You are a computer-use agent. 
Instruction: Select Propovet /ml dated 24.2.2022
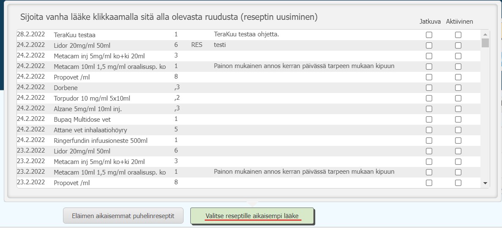tap(248, 77)
